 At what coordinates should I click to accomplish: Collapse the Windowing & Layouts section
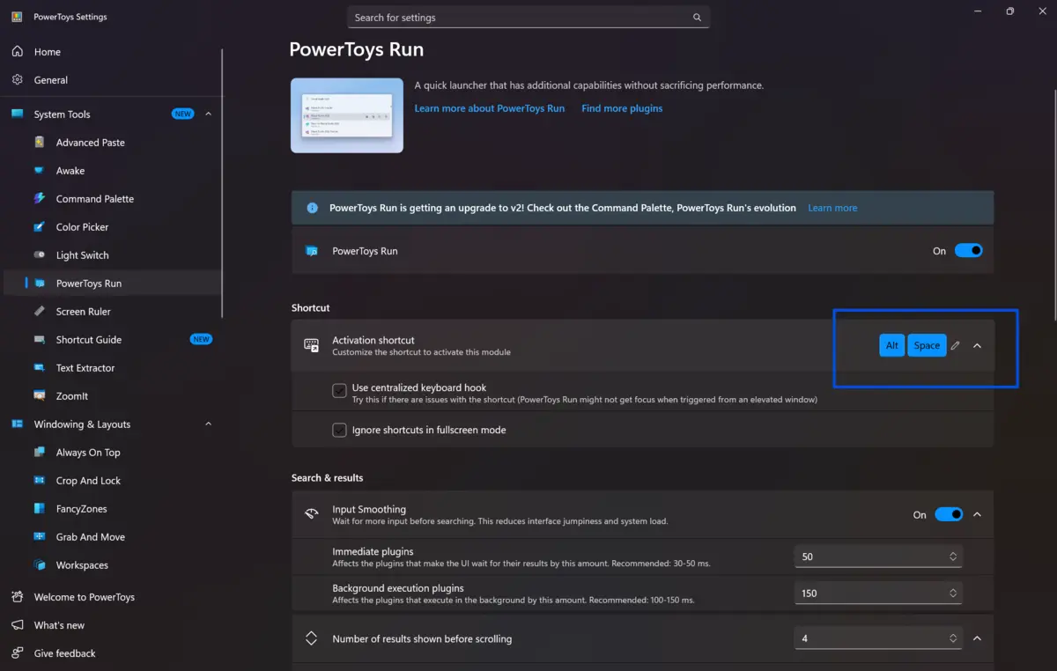(x=209, y=424)
